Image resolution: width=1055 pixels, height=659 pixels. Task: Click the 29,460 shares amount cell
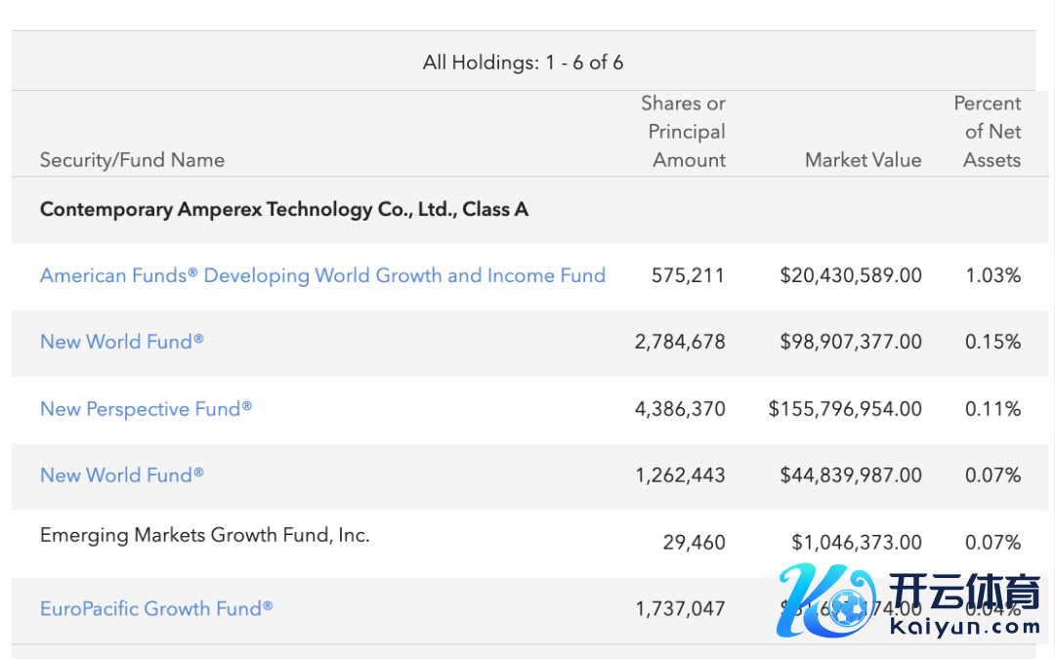point(694,542)
